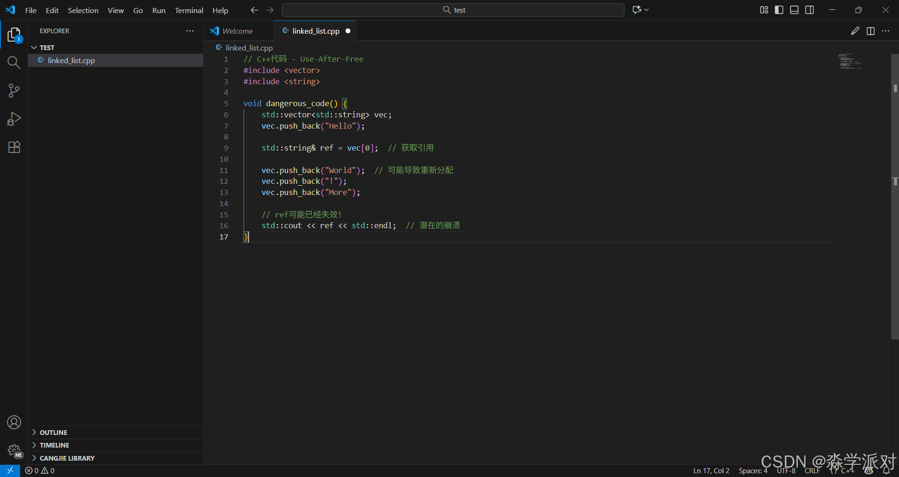The image size is (899, 477).
Task: Click line number 9 in the gutter
Action: (x=226, y=148)
